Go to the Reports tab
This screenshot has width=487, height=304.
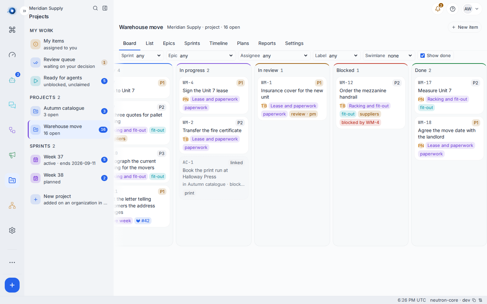click(267, 43)
